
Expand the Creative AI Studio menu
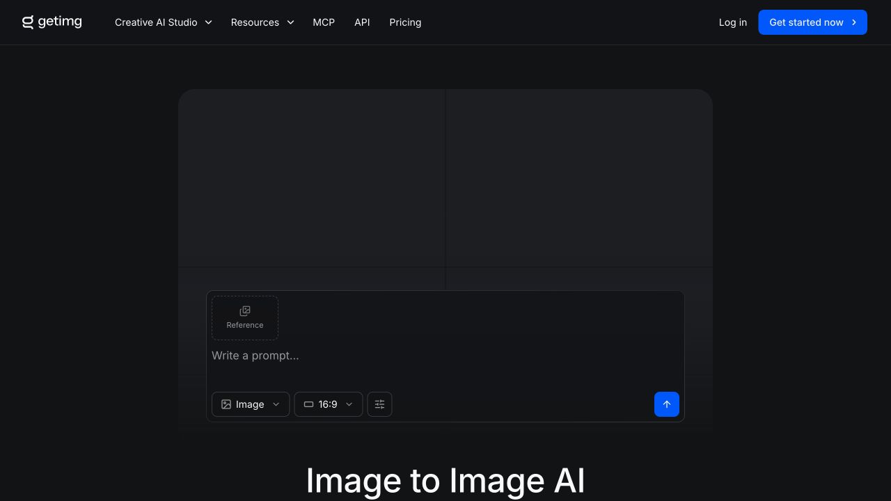(x=164, y=22)
